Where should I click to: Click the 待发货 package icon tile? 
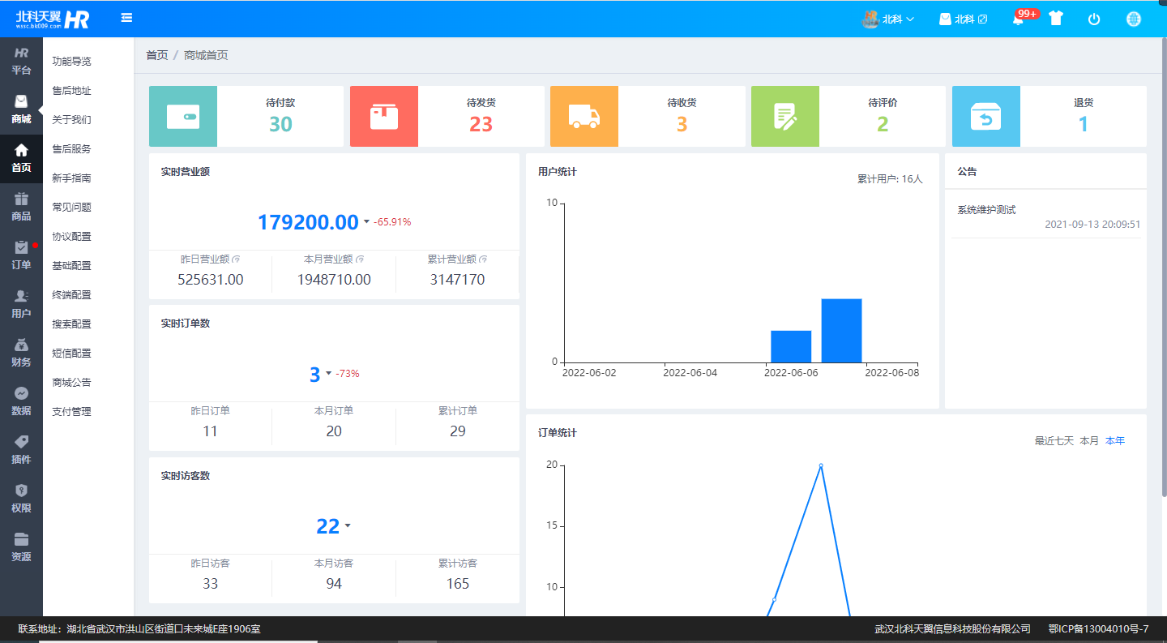coord(384,117)
